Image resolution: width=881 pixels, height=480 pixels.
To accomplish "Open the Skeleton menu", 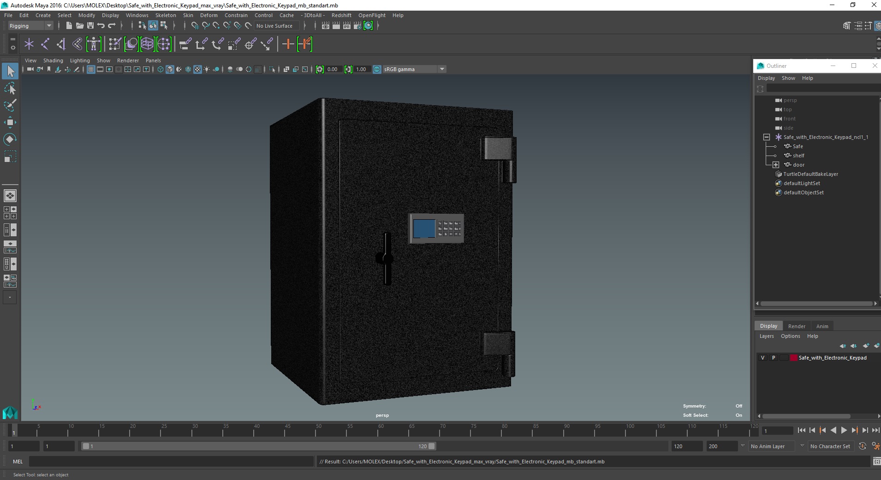I will tap(166, 15).
